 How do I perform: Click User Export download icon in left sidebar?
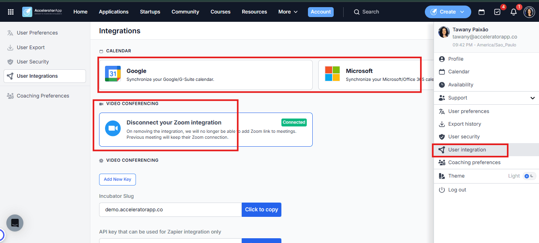(10, 48)
